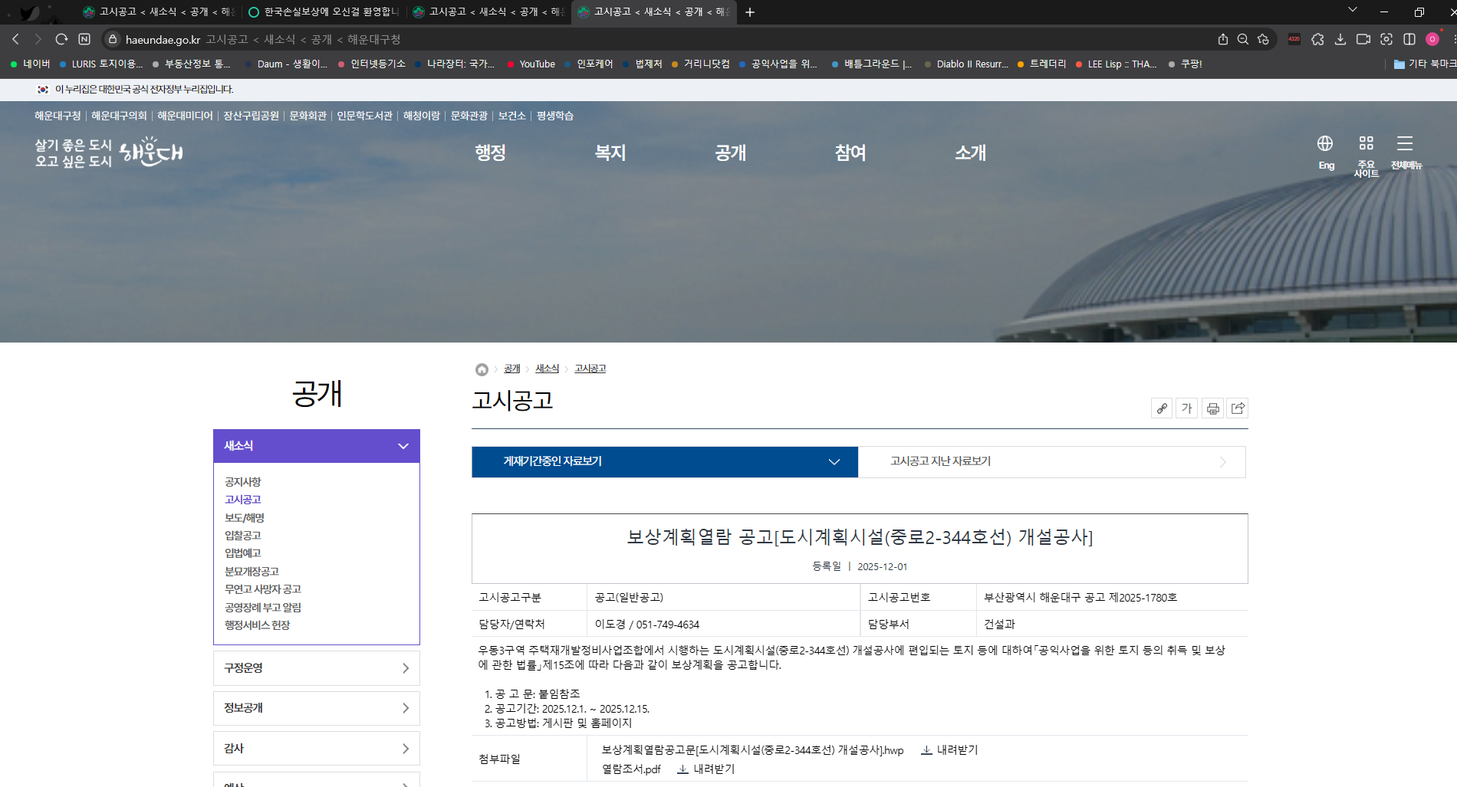Download the 열람조서.pdf attachment
Screen dimensions: 1457x787
click(706, 769)
